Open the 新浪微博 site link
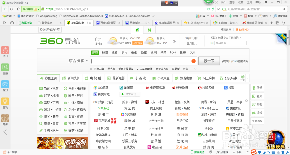The width and height of the screenshot is (290, 155). (180, 88)
